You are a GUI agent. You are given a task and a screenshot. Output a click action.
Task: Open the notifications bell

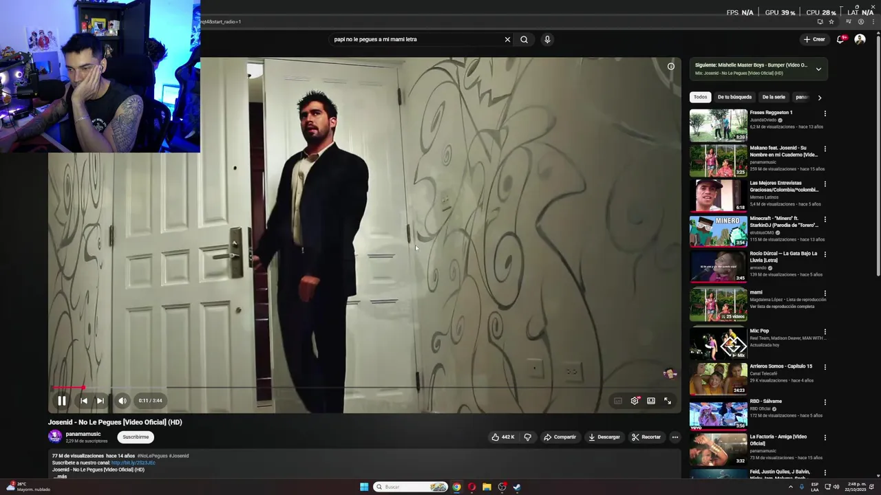pyautogui.click(x=840, y=39)
